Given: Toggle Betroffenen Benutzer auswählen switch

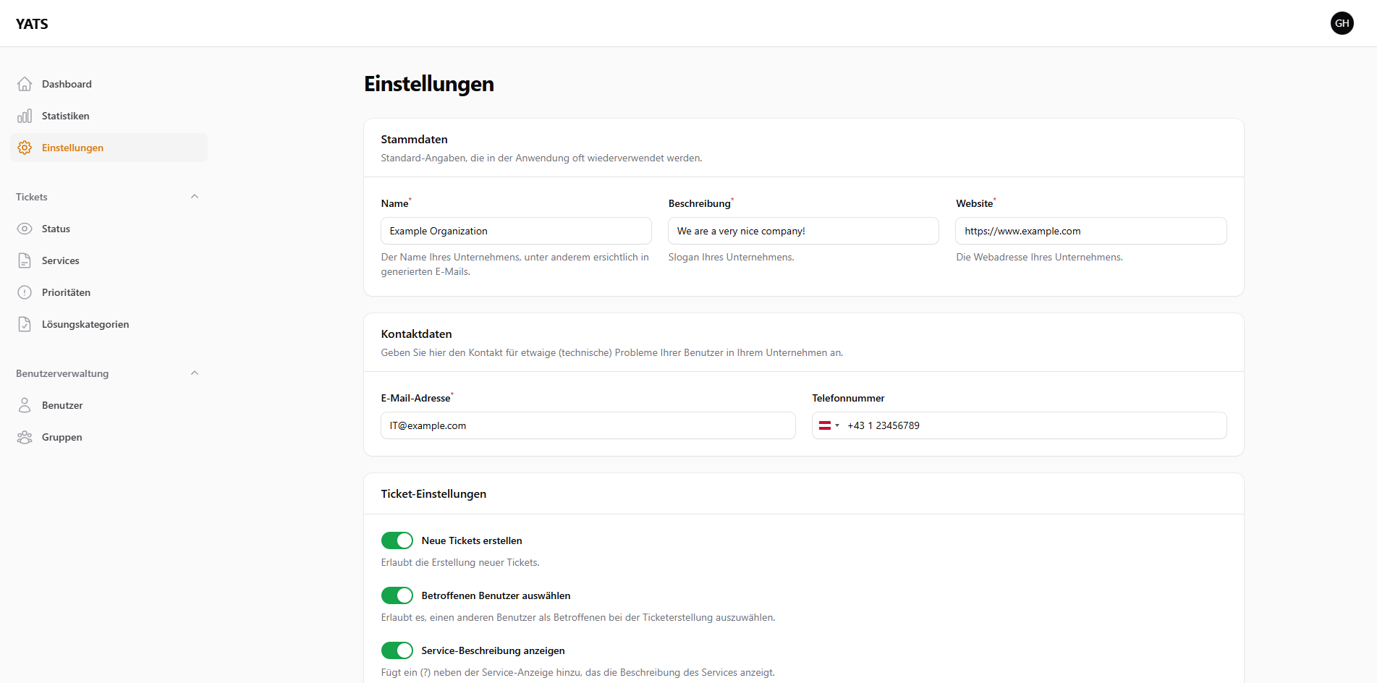Looking at the screenshot, I should click(x=397, y=595).
